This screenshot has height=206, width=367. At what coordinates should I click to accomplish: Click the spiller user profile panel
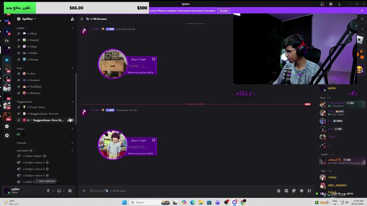coord(23,191)
